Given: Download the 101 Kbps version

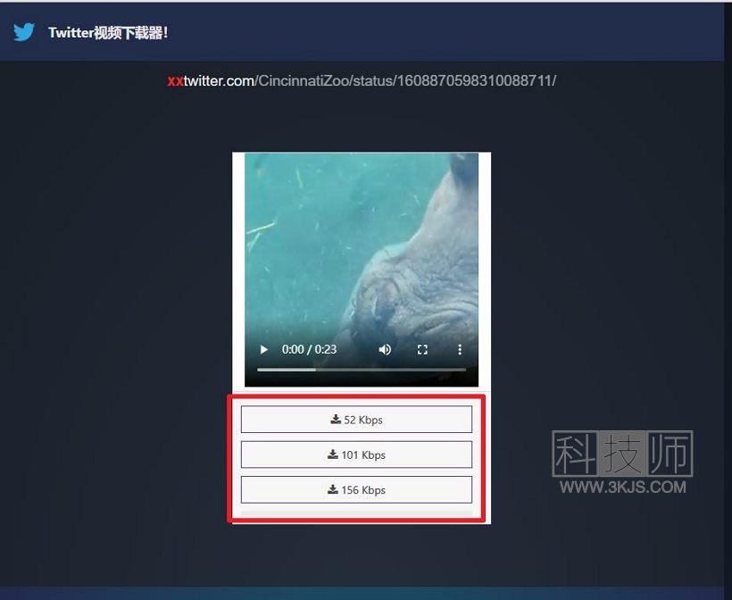Looking at the screenshot, I should coord(357,454).
